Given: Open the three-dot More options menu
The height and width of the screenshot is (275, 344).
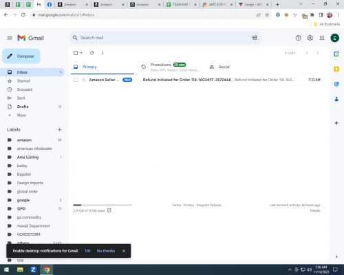Looking at the screenshot, I should click(x=103, y=53).
